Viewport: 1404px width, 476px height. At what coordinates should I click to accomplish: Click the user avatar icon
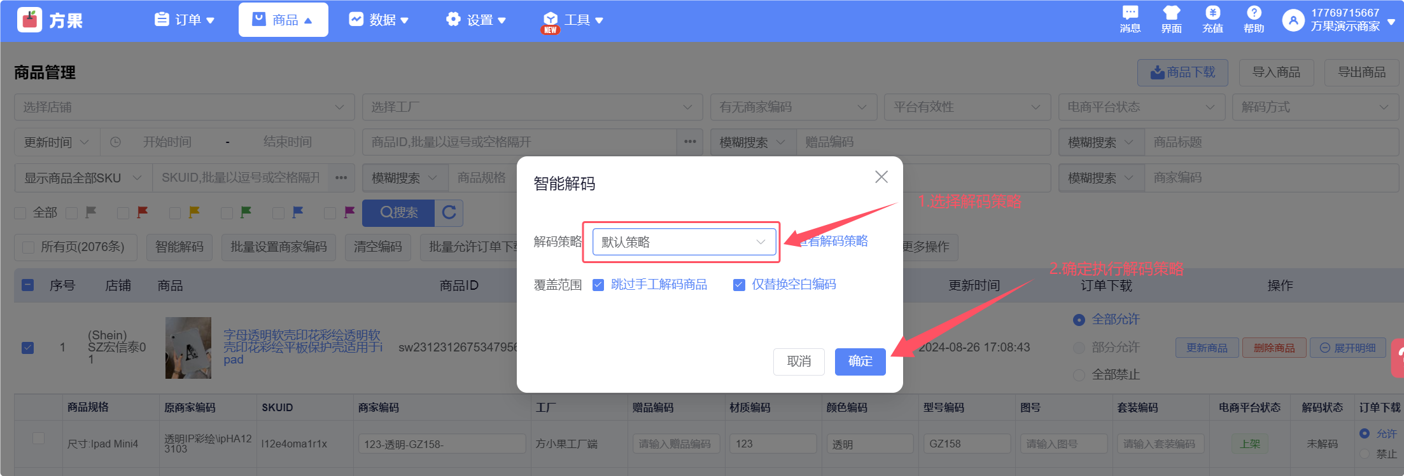coord(1293,20)
